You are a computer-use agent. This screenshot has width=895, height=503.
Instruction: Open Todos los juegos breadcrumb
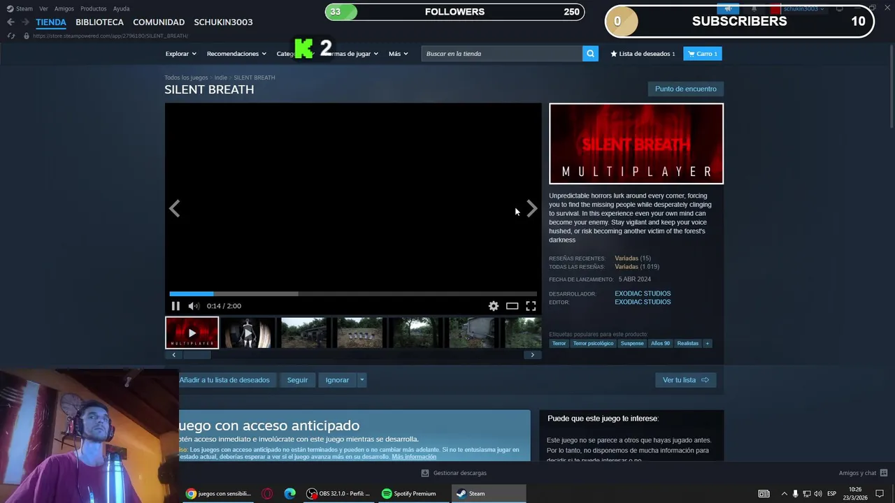click(x=186, y=78)
